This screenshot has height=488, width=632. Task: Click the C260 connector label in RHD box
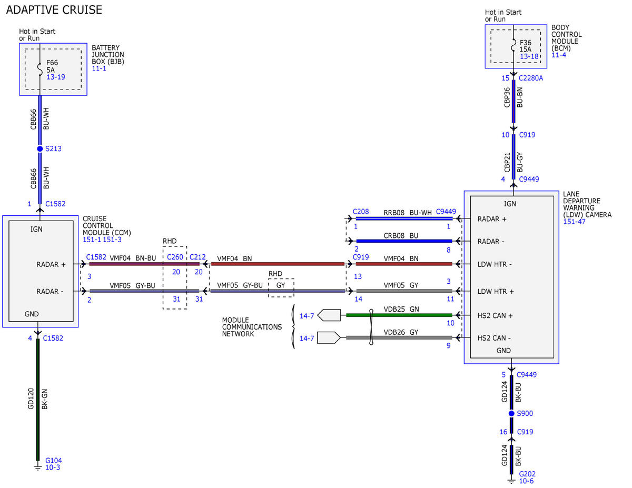[175, 257]
